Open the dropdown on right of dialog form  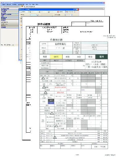click(x=72, y=15)
